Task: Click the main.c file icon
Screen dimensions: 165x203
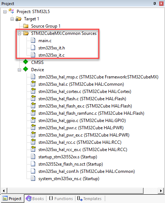Action: pyautogui.click(x=33, y=41)
